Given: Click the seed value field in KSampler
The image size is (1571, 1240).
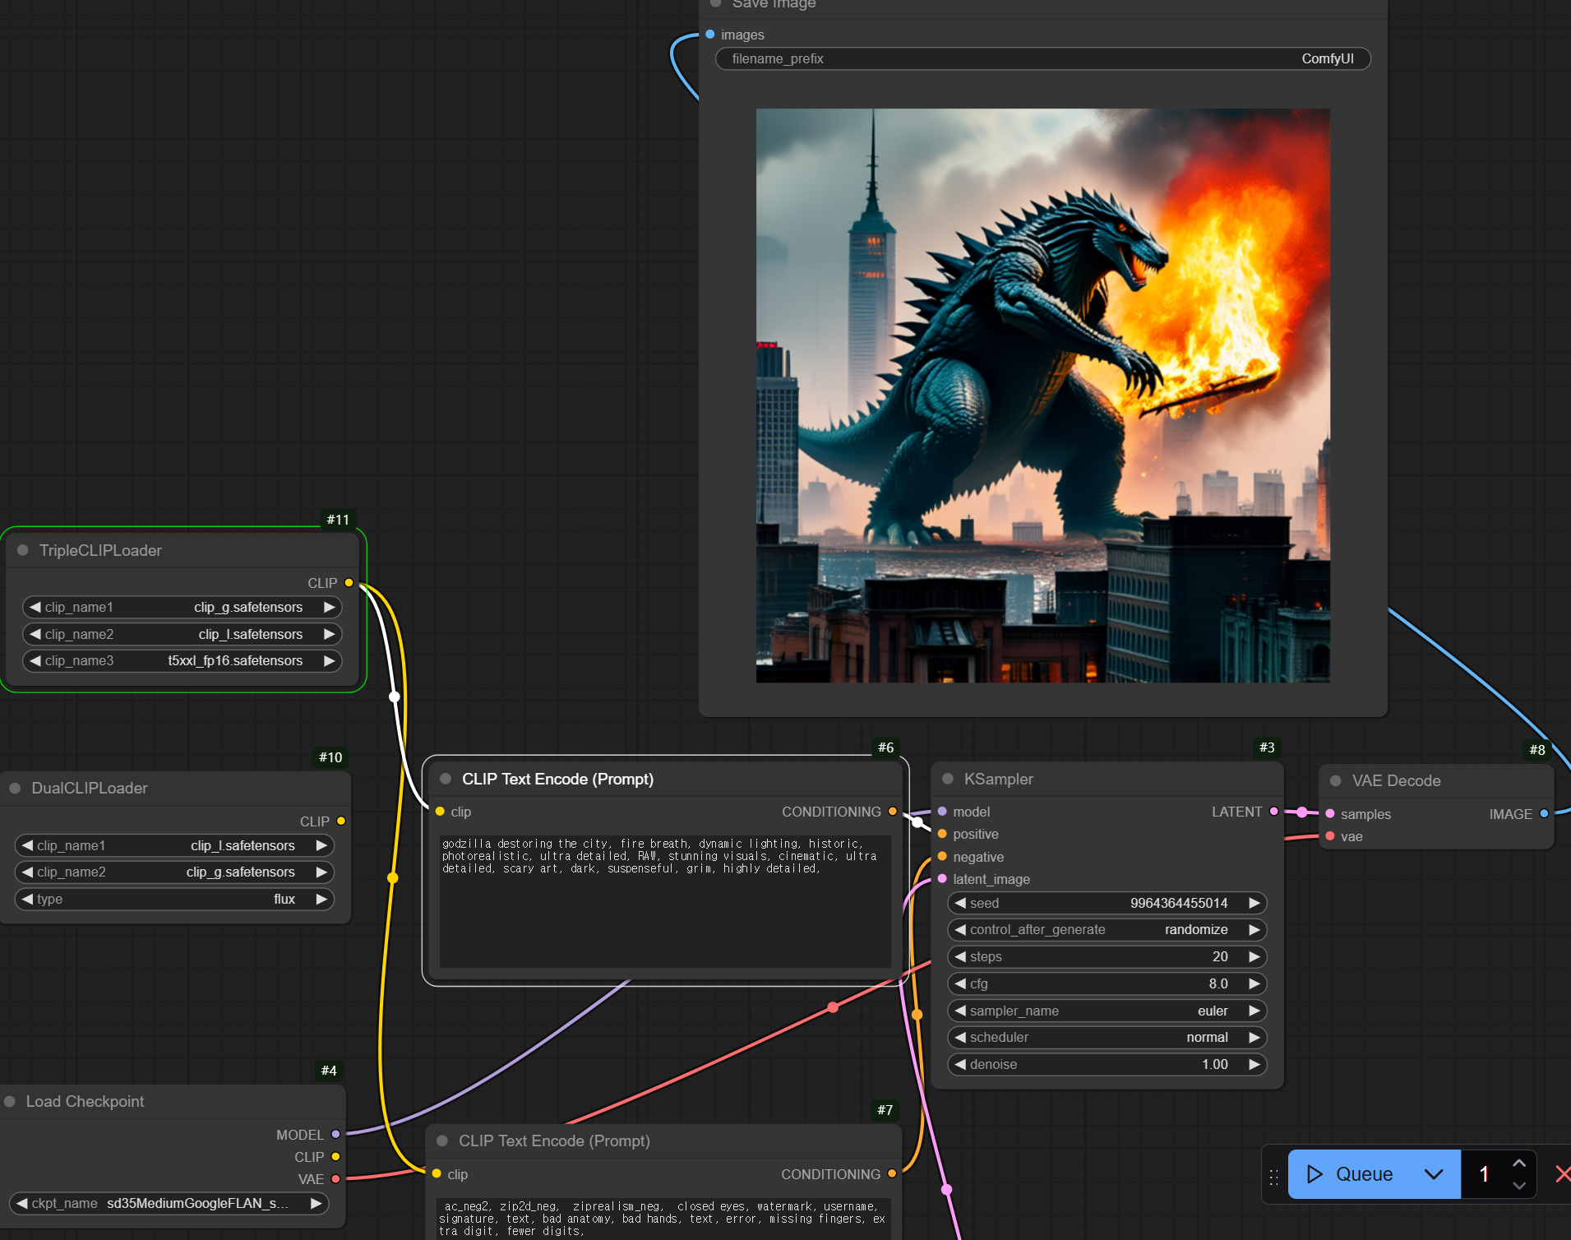Looking at the screenshot, I should tap(1107, 903).
